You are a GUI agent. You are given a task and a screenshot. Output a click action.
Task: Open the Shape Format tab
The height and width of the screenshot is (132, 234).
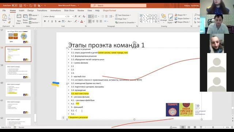(x=109, y=11)
